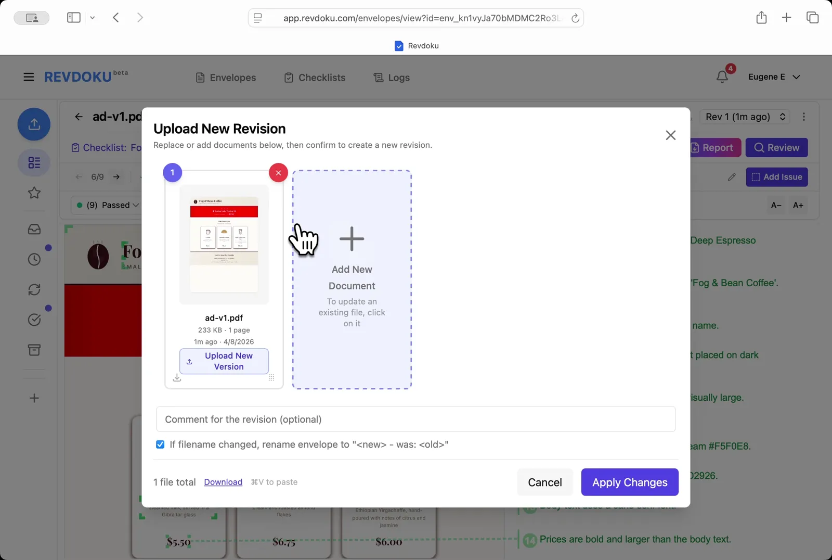Click the Apply Changes button

[x=630, y=482]
